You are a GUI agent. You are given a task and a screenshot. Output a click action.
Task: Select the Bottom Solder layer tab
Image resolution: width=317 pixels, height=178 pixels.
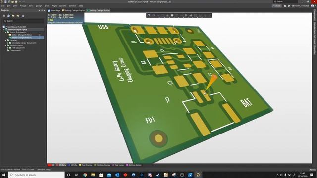pyautogui.click(x=134, y=165)
